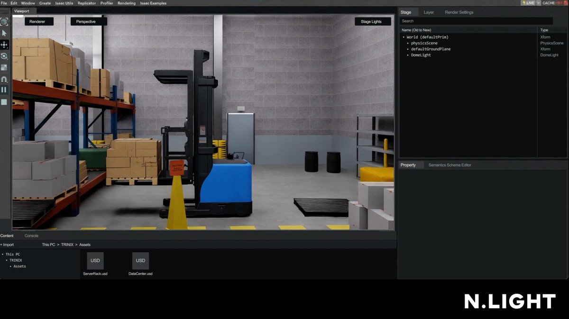The width and height of the screenshot is (569, 319).
Task: Stop the simulation
Action: pos(4,102)
